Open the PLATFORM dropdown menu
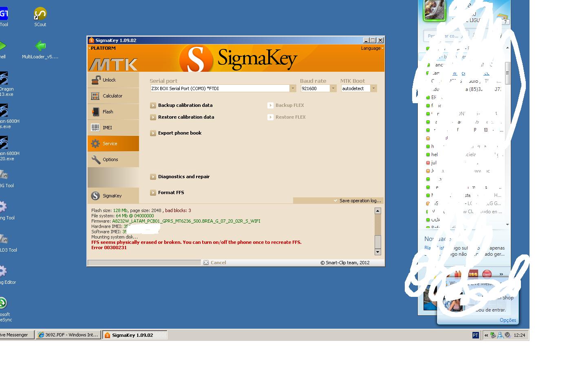This screenshot has height=367, width=587. [x=102, y=48]
